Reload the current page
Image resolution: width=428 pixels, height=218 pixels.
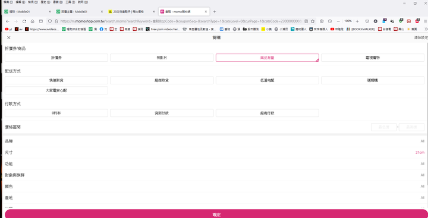pos(24,21)
